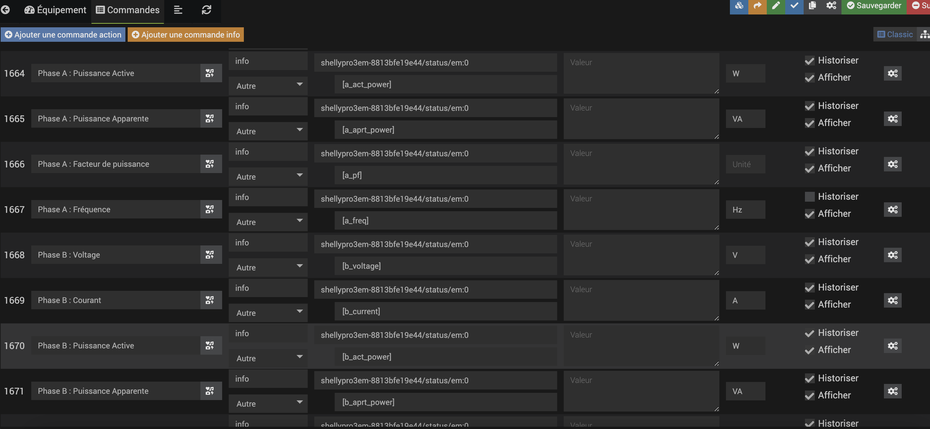Choose icon for Phase A Fréquence
The height and width of the screenshot is (429, 930).
point(210,210)
